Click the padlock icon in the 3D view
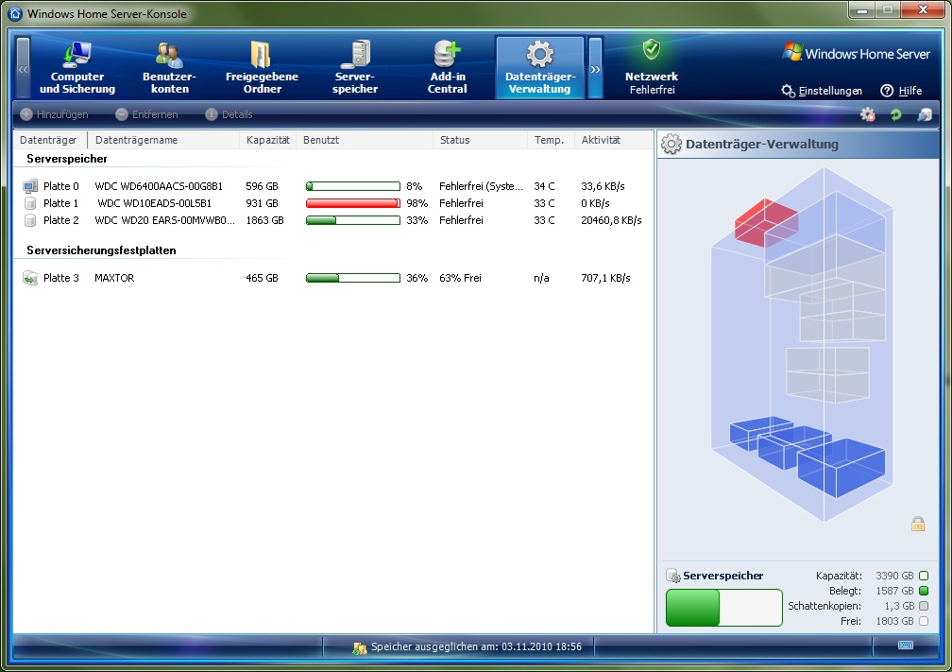952x672 pixels. pyautogui.click(x=917, y=524)
